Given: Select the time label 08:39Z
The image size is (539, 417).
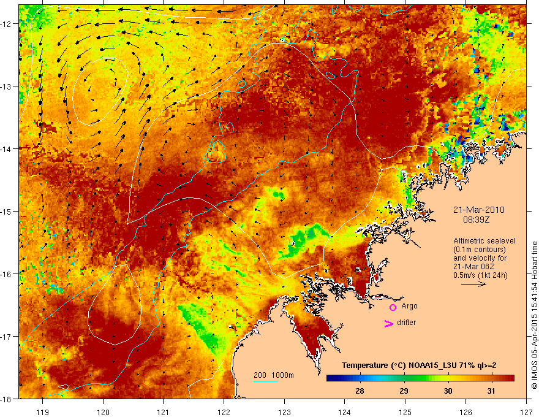Looking at the screenshot, I should pos(477,220).
